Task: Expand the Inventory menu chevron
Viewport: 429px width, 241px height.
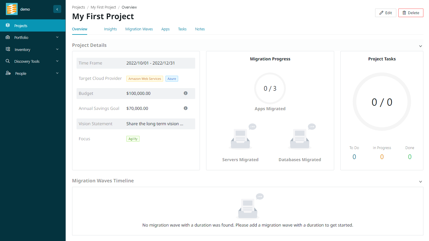Action: pyautogui.click(x=57, y=49)
